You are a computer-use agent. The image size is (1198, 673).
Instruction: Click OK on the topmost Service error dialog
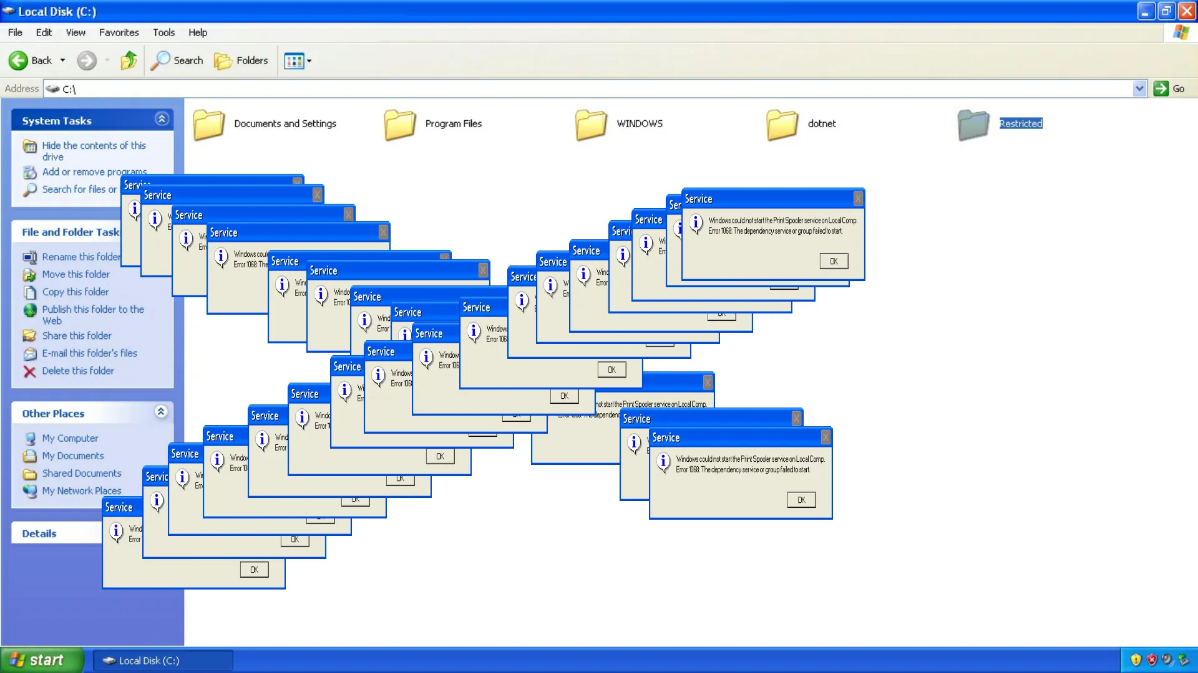833,260
